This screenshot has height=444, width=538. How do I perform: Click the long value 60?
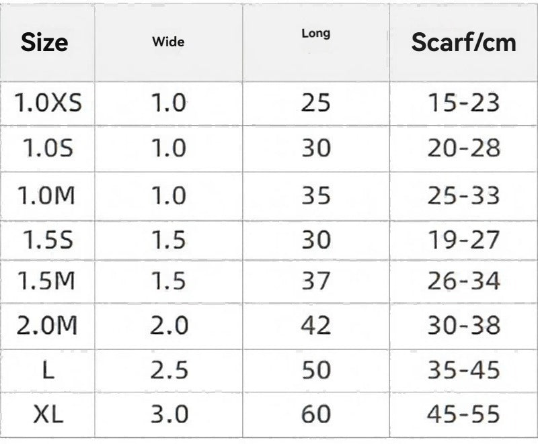(315, 414)
